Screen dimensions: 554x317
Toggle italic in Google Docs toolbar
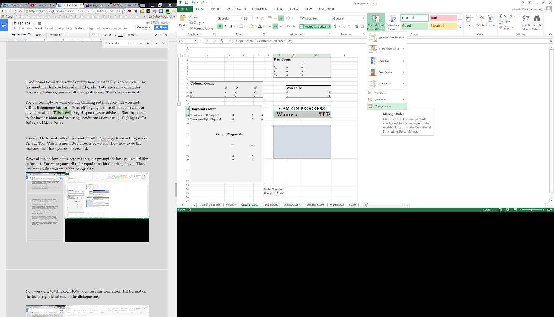110,35
